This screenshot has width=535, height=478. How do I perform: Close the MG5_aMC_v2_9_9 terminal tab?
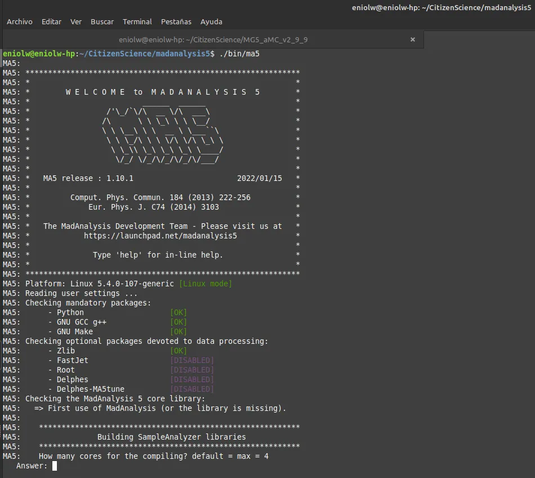tap(412, 39)
